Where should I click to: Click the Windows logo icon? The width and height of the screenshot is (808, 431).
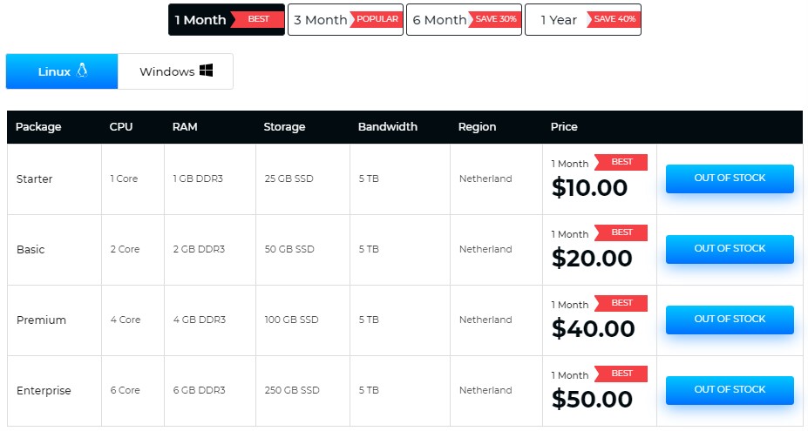tap(206, 71)
